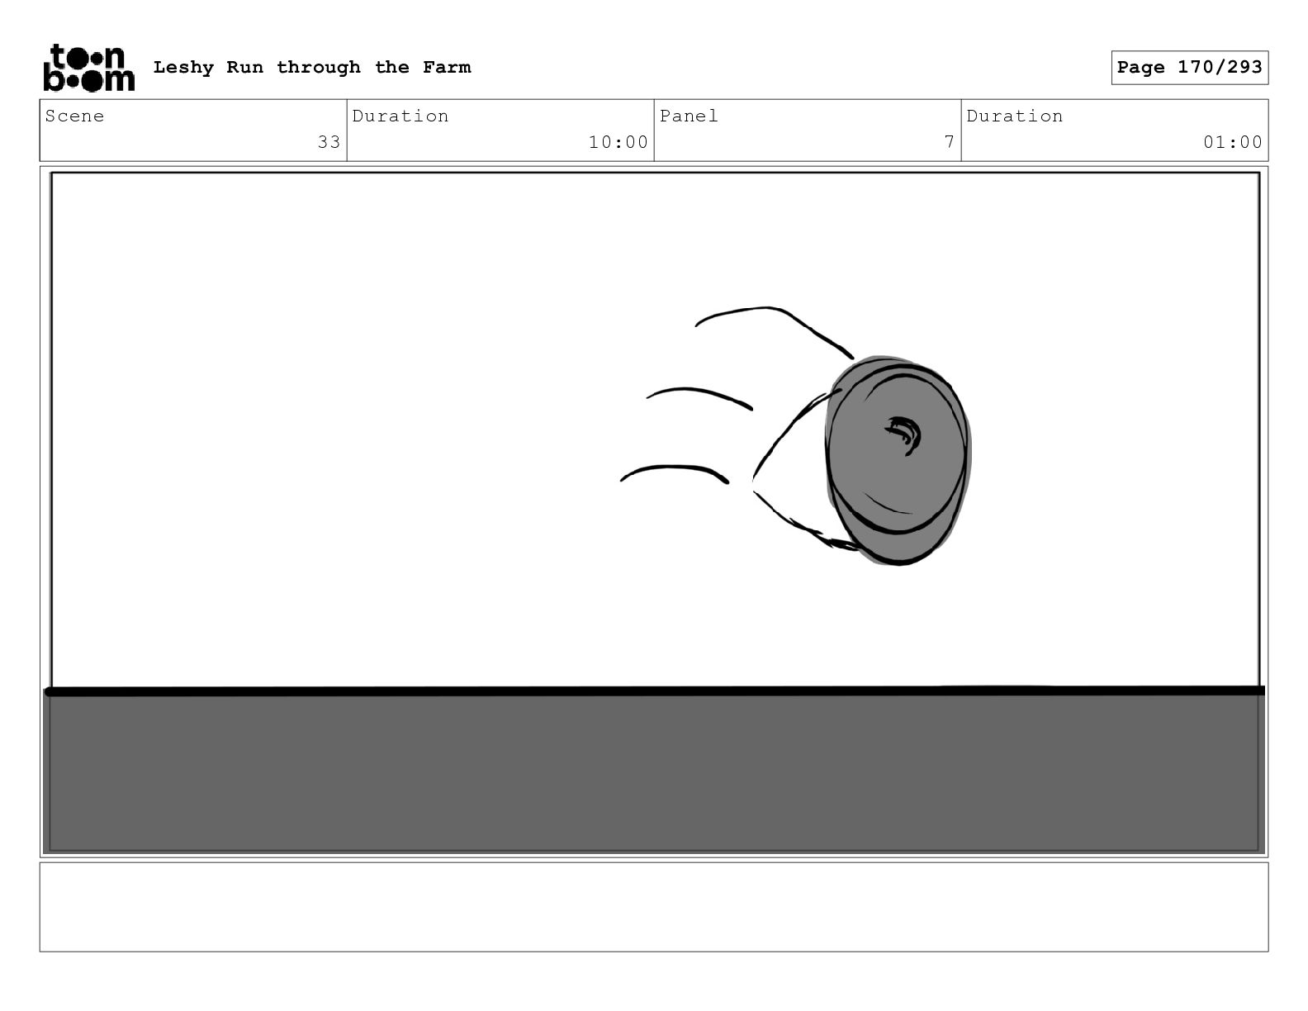Select the scene duration value 10:00

[618, 142]
